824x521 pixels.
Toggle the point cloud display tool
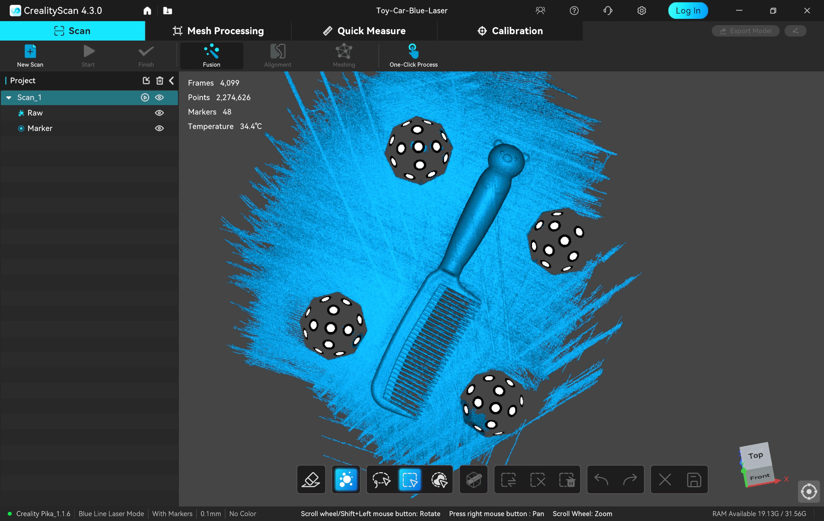(x=346, y=480)
